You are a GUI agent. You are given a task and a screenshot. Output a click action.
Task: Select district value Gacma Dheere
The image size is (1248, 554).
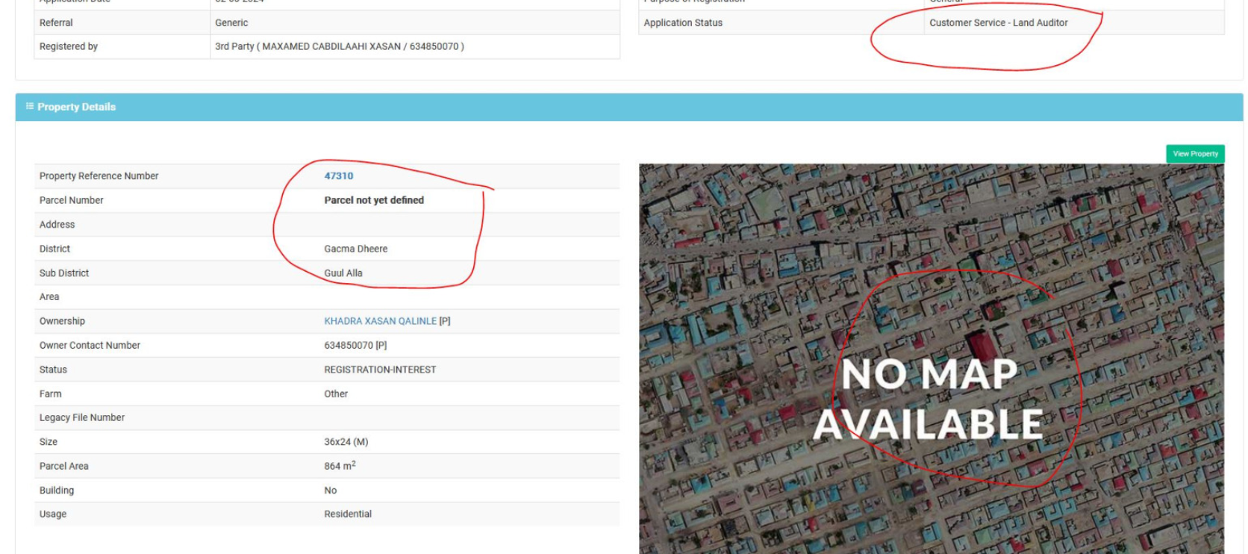click(356, 249)
